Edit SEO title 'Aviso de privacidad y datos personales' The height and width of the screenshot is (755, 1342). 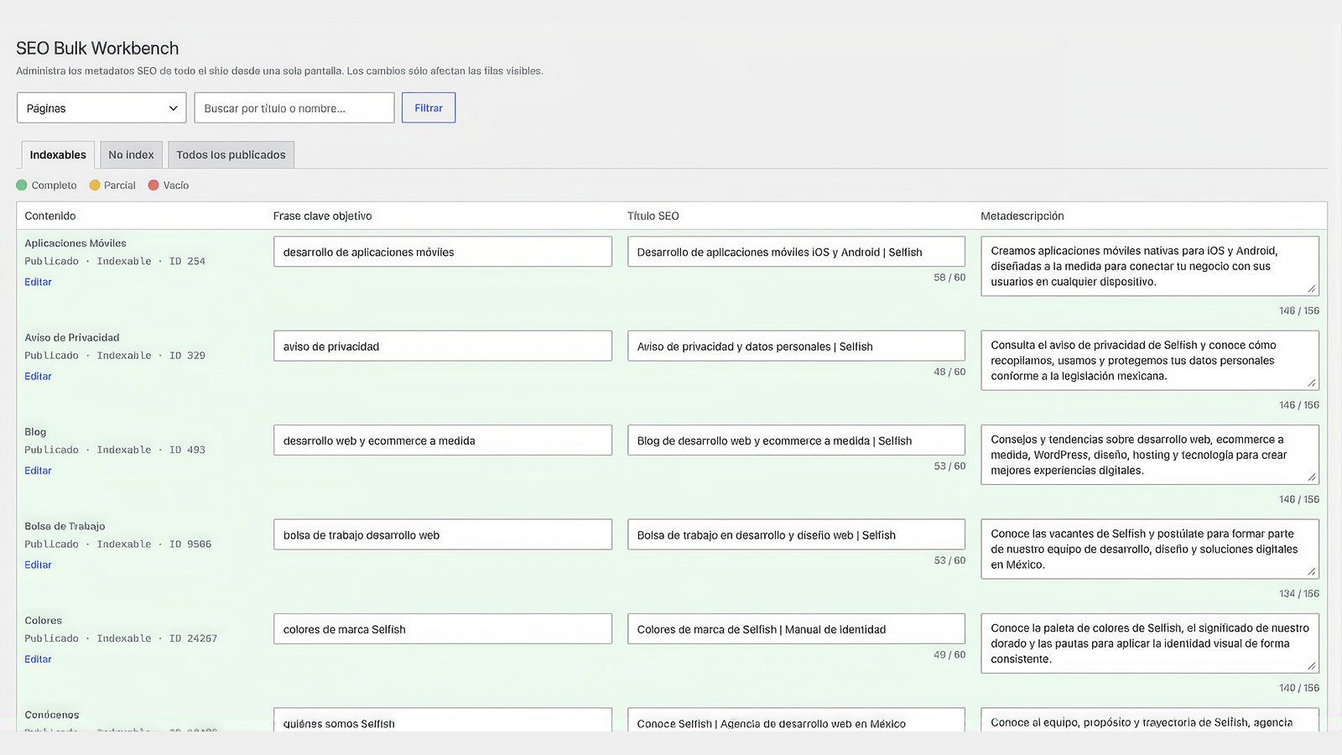(x=796, y=346)
